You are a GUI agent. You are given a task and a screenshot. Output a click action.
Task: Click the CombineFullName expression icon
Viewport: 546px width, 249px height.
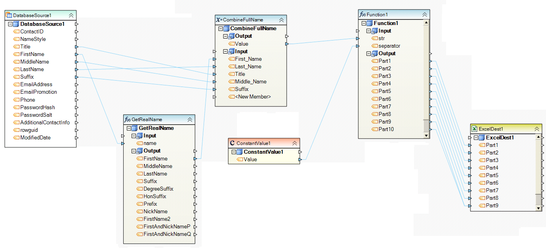[x=219, y=19]
